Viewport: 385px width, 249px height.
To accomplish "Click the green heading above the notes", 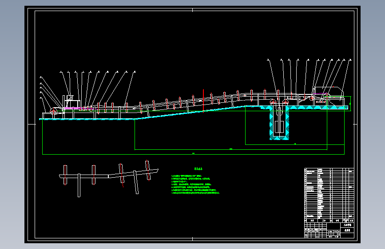I will coord(198,169).
